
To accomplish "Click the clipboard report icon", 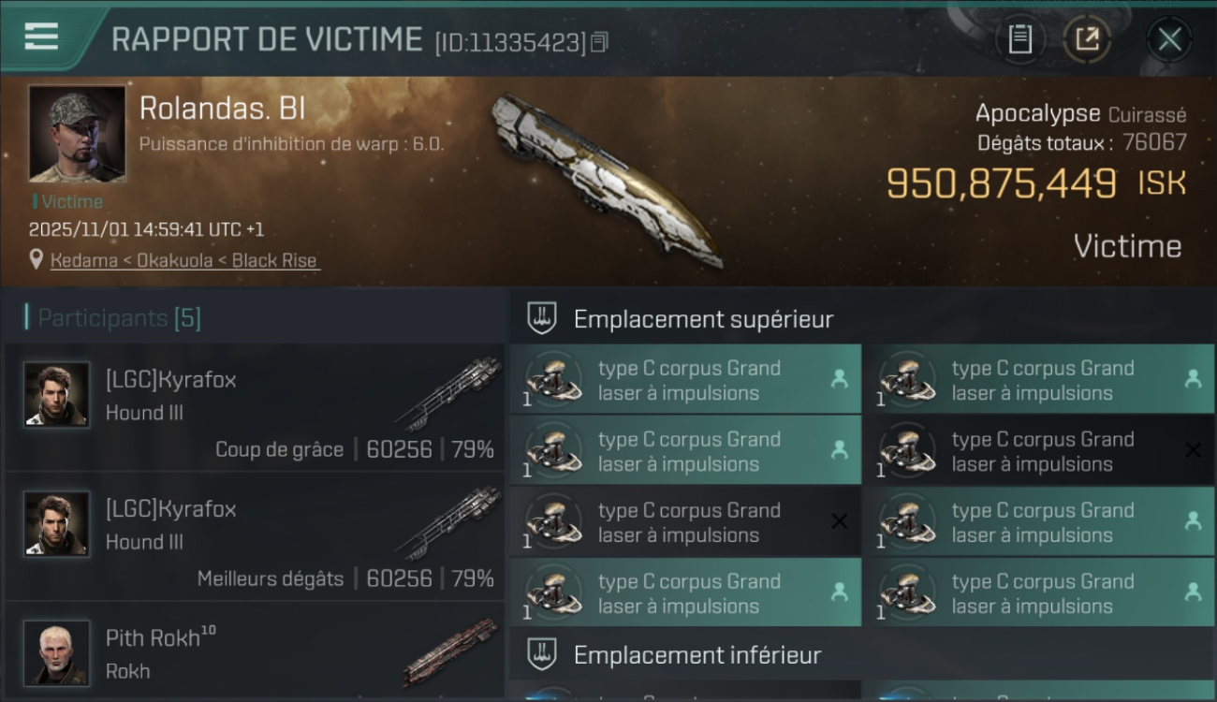I will pyautogui.click(x=1019, y=39).
